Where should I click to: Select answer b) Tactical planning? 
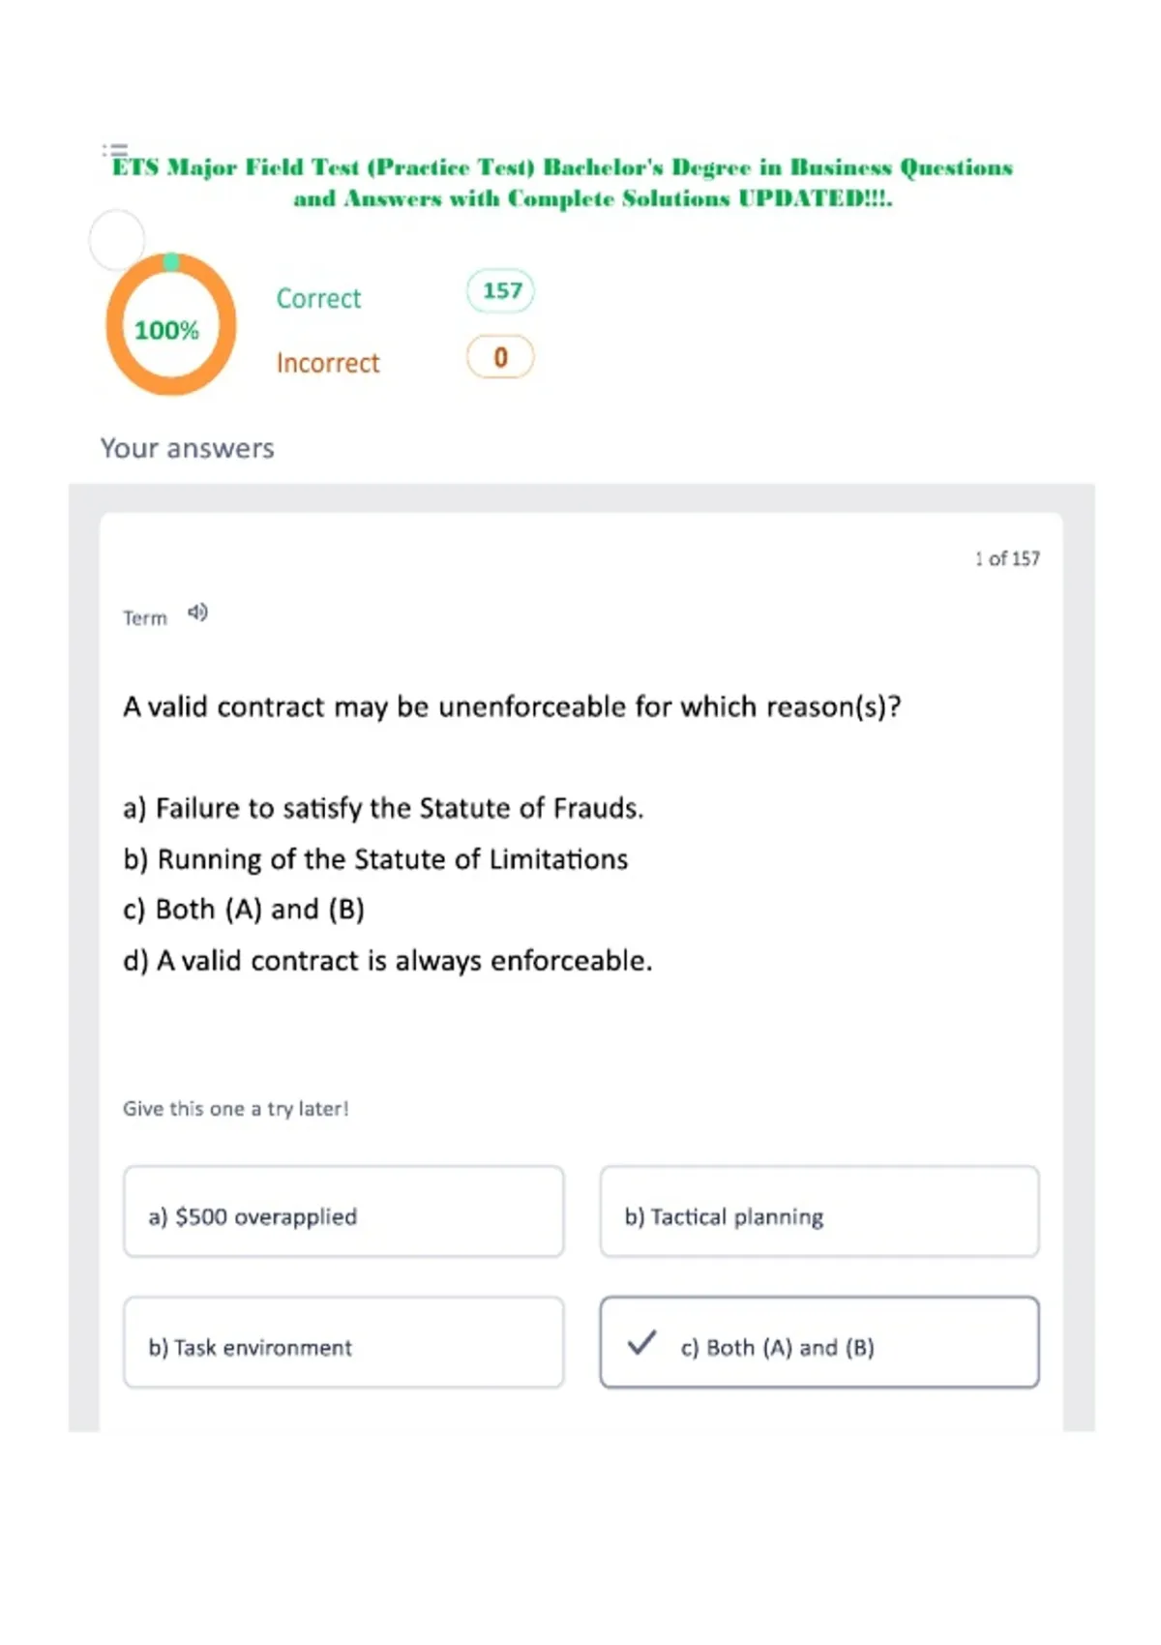point(819,1211)
